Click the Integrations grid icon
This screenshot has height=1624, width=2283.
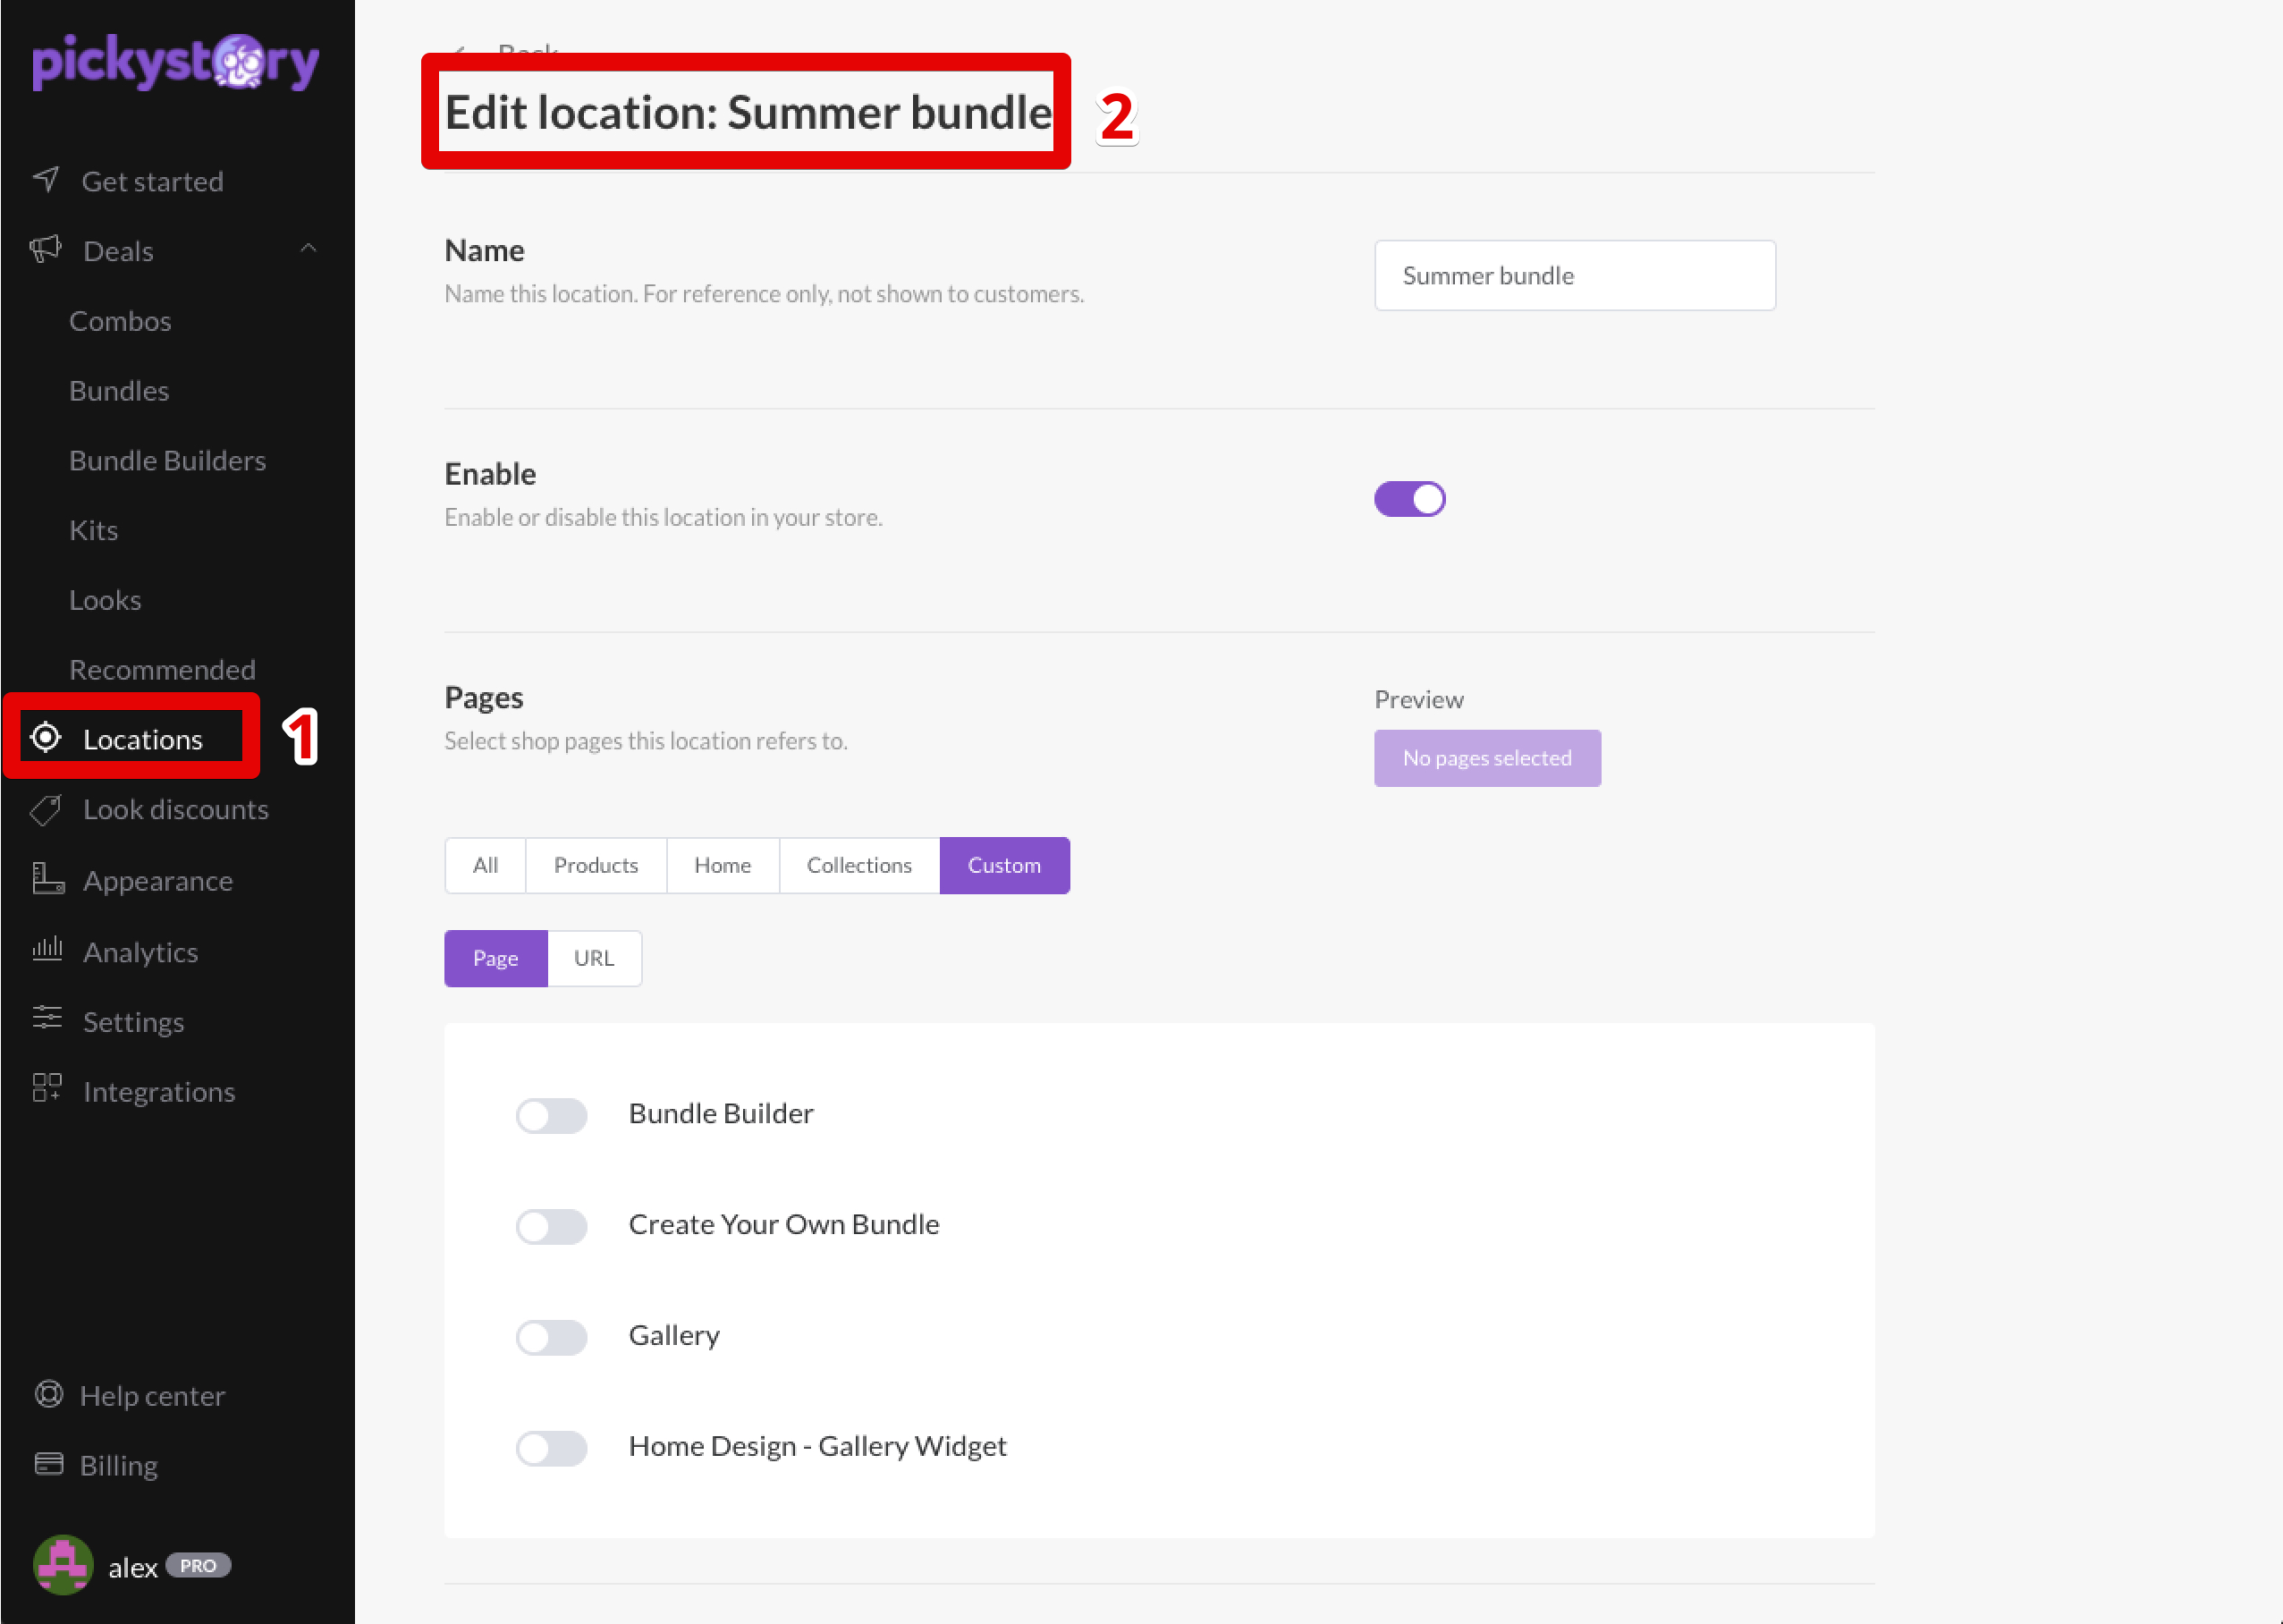click(x=47, y=1089)
